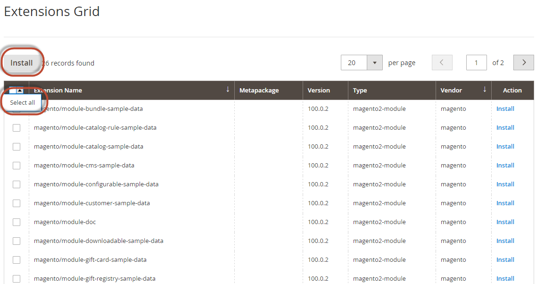Check the module-customer-sample-data row

(16, 203)
